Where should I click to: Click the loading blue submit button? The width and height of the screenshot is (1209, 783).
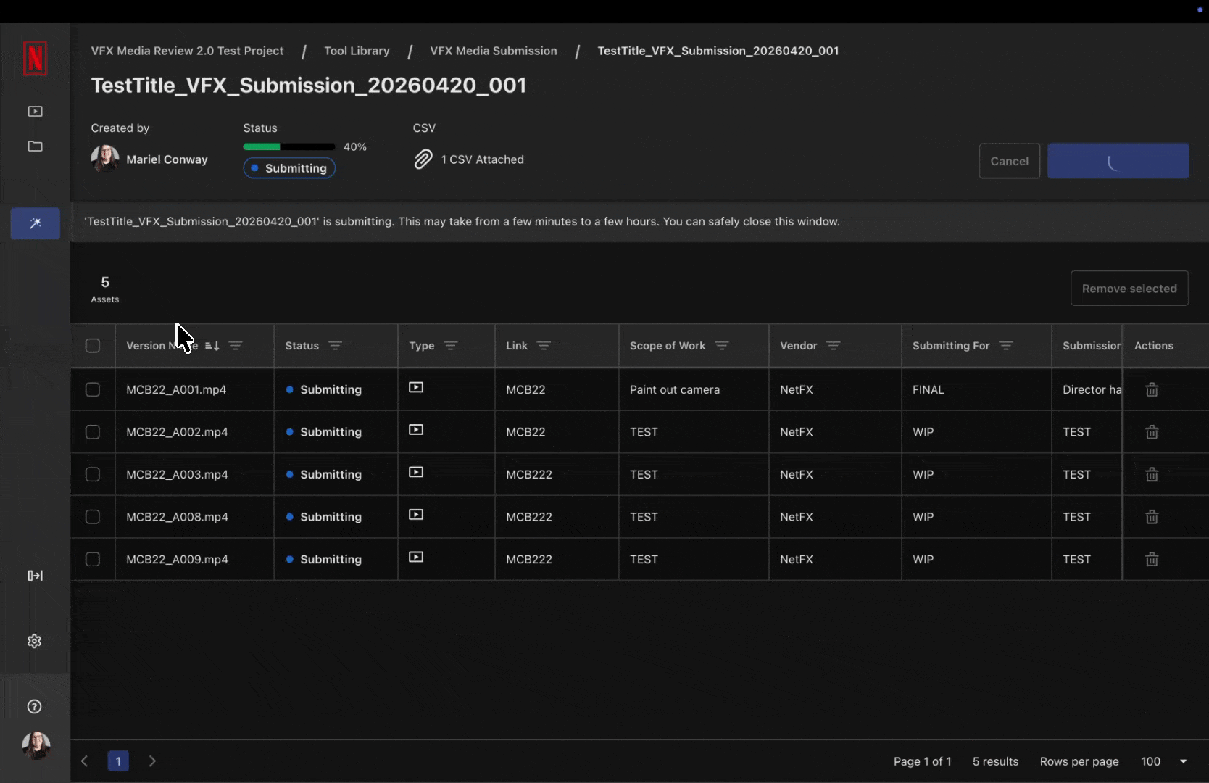tap(1118, 161)
